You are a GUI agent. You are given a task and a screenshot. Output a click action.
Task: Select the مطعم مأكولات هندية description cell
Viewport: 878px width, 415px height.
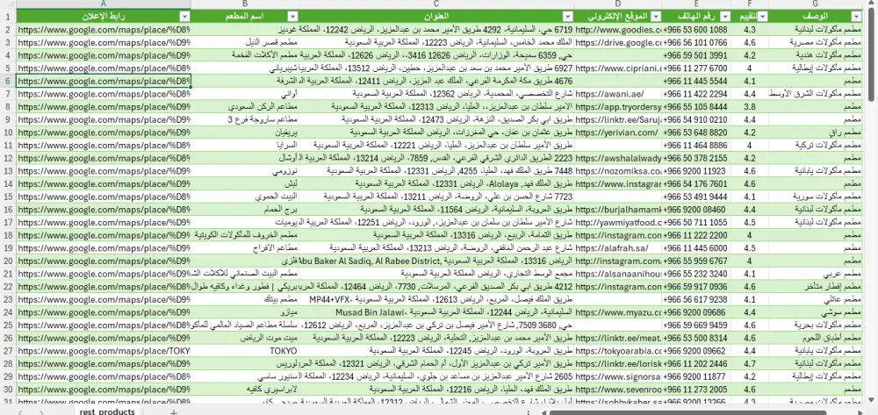(x=815, y=54)
